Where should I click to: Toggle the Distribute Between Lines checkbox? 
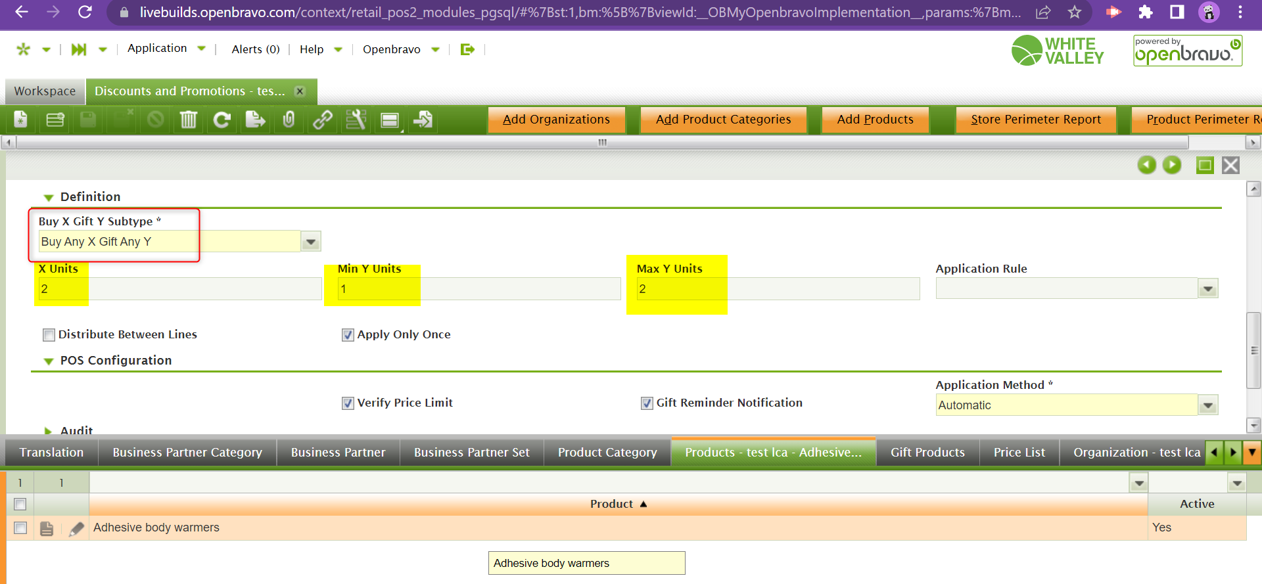click(x=49, y=335)
